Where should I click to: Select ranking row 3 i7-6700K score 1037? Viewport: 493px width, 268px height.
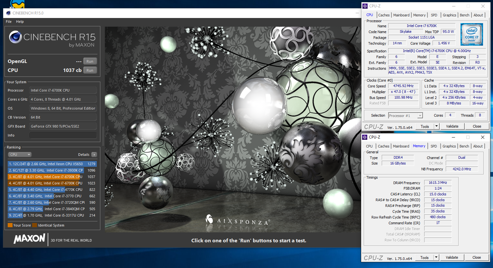tap(52, 177)
